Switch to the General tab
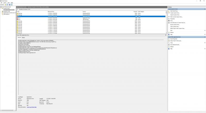Screen dimensions: 206x113 click(x=19, y=37)
